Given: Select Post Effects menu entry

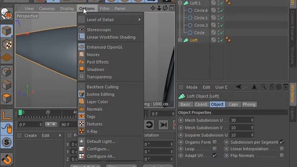Looking at the screenshot, I should pos(110,62).
